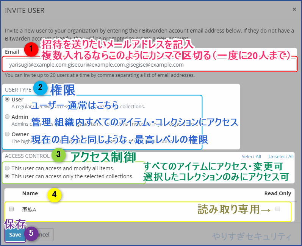Select the Owner user type

pyautogui.click(x=7, y=134)
